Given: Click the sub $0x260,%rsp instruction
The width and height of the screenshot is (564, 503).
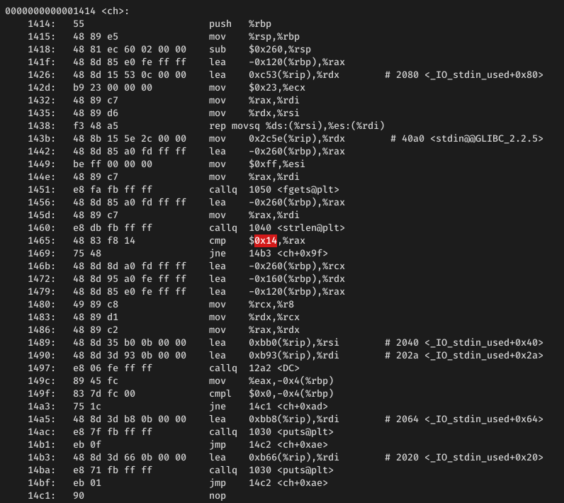Looking at the screenshot, I should (260, 50).
